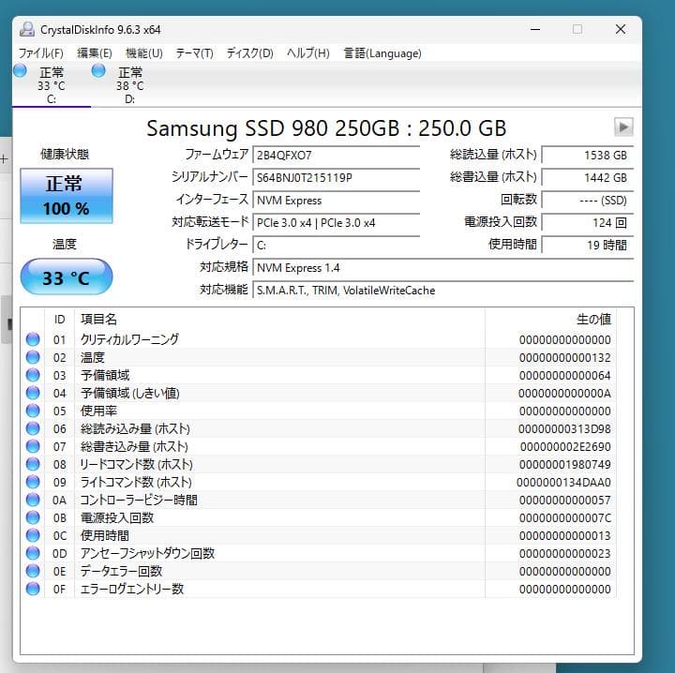This screenshot has height=673, width=675.
Task: Click the total host writes value 1442 GB
Action: click(588, 177)
